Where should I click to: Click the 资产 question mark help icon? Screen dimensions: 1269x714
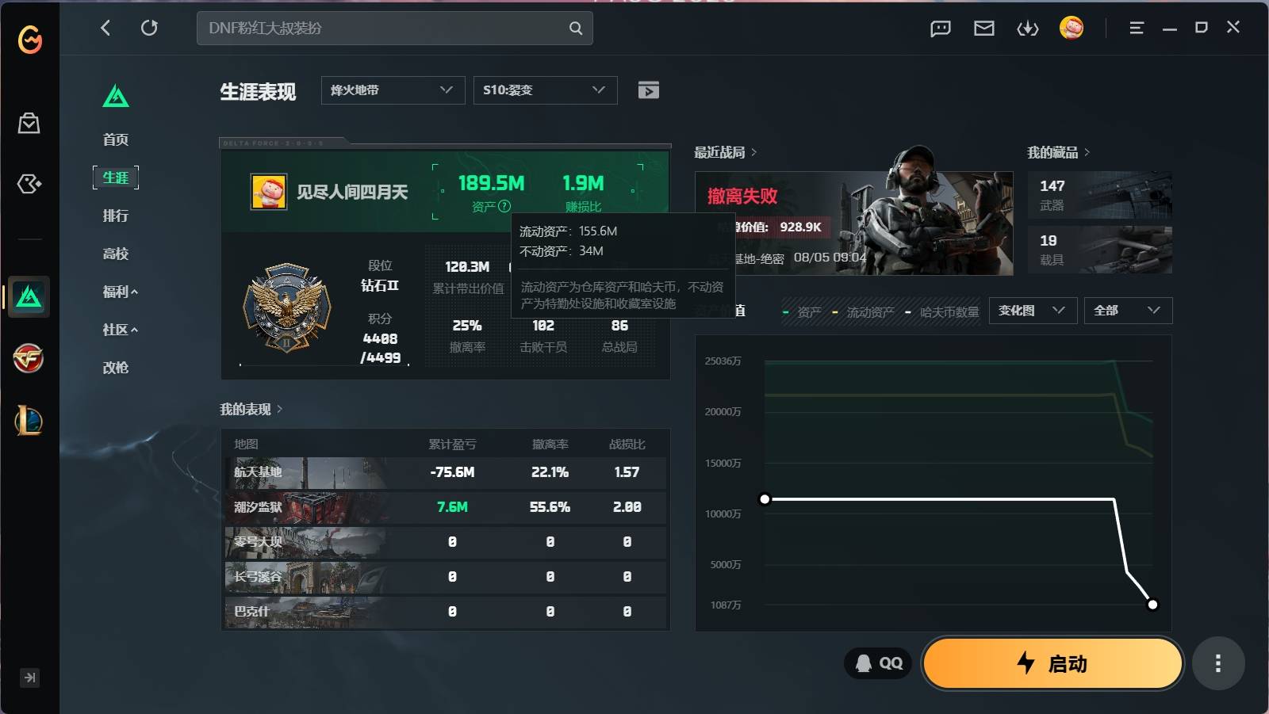click(x=504, y=206)
